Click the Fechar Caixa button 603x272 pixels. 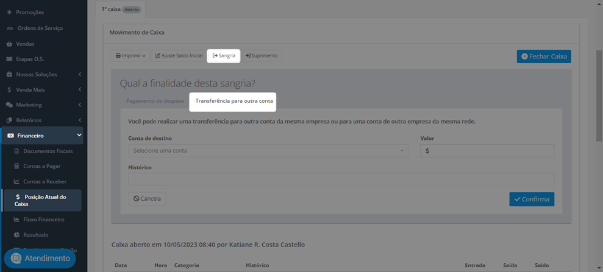(544, 57)
